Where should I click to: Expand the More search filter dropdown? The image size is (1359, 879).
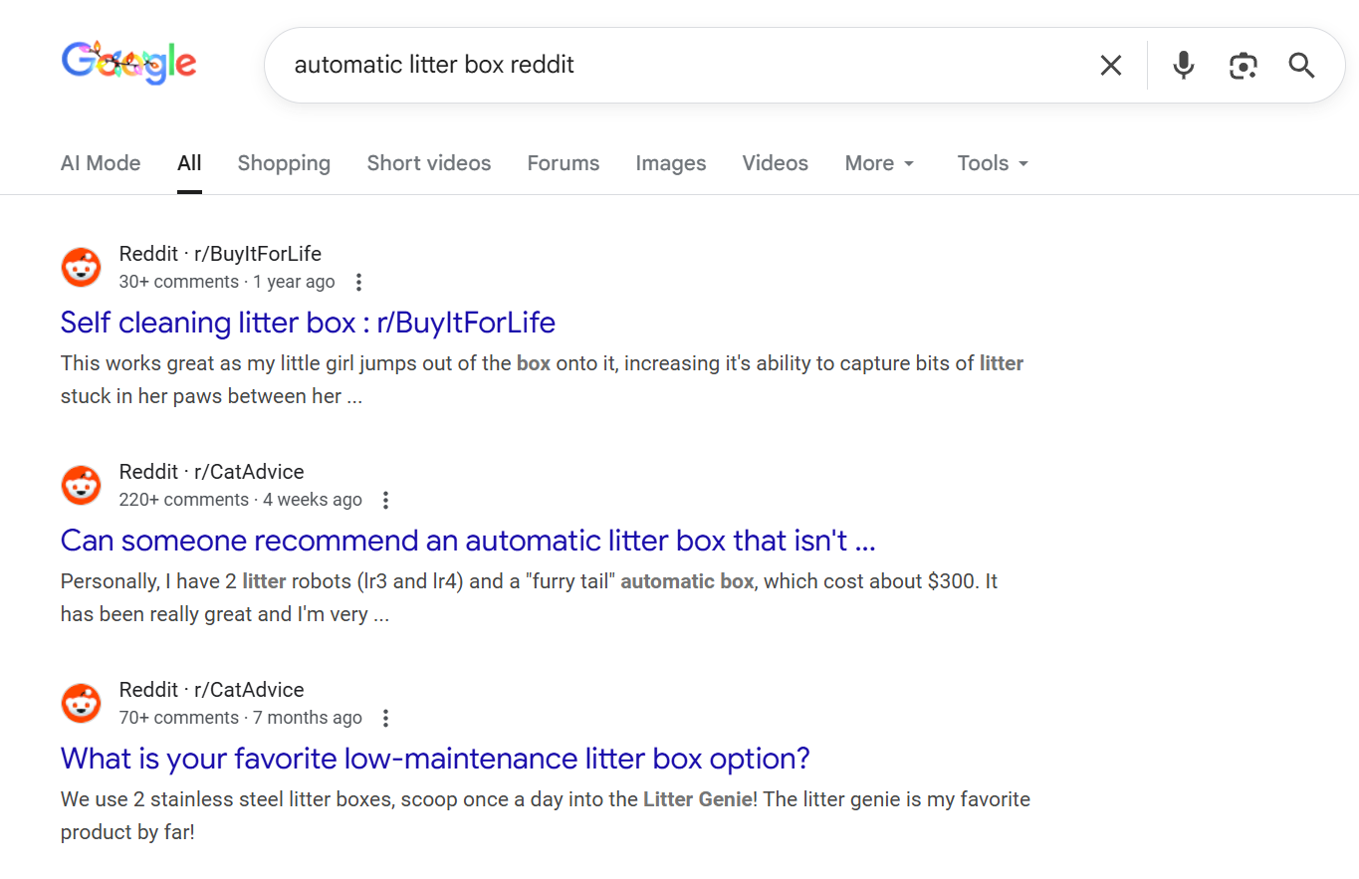tap(879, 163)
